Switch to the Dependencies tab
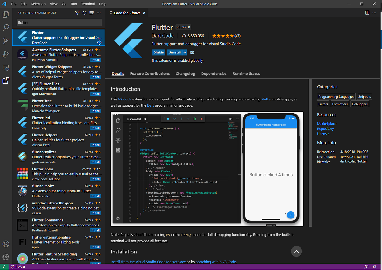The height and width of the screenshot is (270, 382). tap(214, 73)
